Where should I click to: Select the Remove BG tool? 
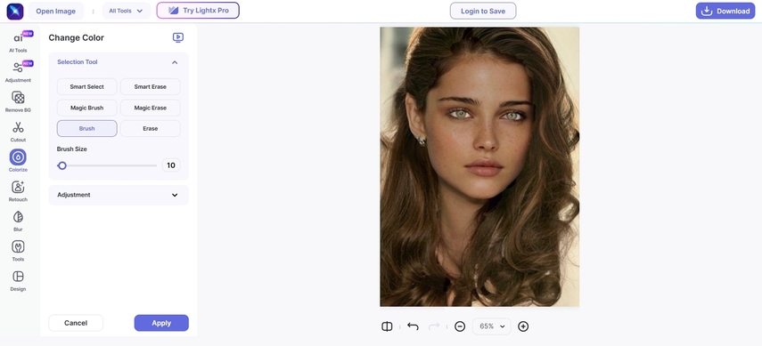[18, 101]
